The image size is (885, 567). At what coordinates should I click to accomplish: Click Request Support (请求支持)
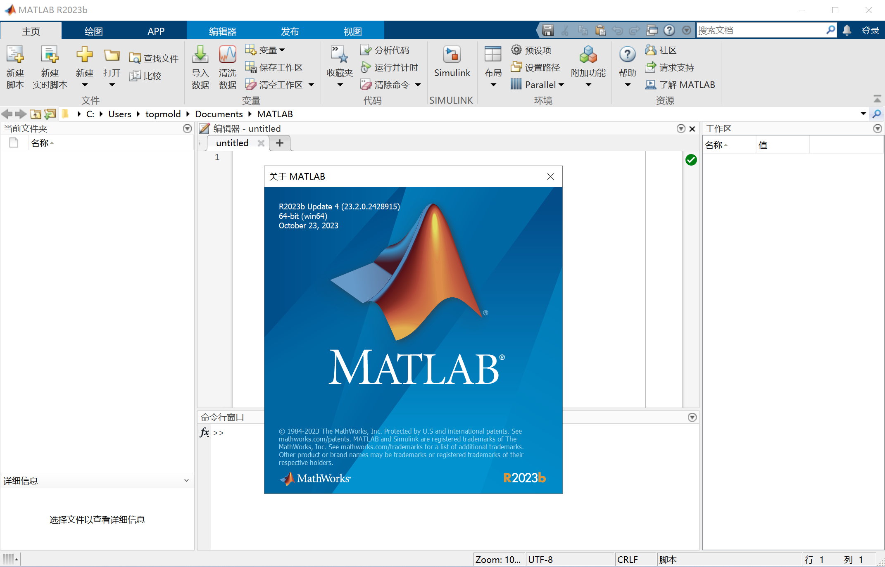(669, 67)
